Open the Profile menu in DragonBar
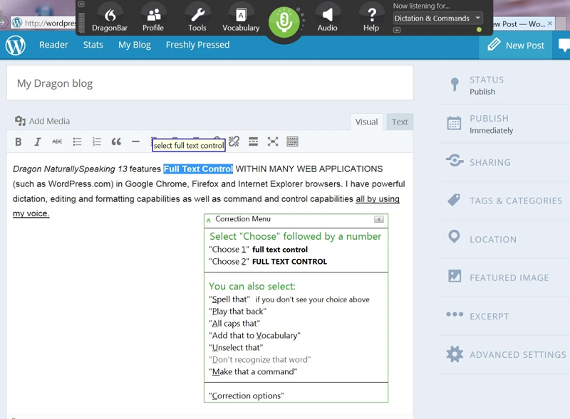This screenshot has height=419, width=570. tap(153, 18)
